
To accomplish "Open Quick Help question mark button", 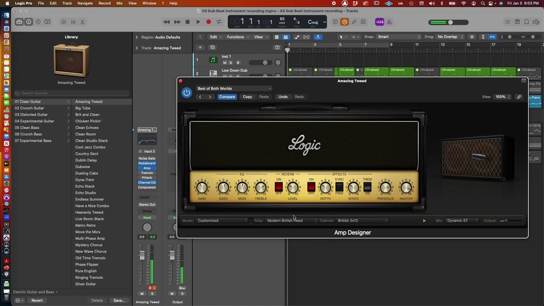I will [x=38, y=22].
